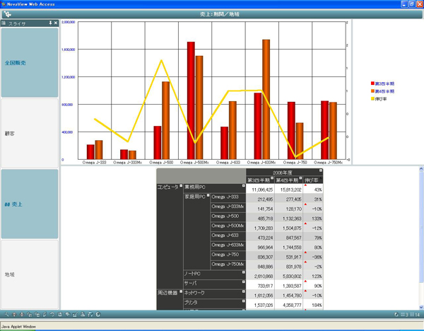This screenshot has width=424, height=331.
Task: Click the tallest orange bar for Omega J-633Mx
Action: click(266, 99)
